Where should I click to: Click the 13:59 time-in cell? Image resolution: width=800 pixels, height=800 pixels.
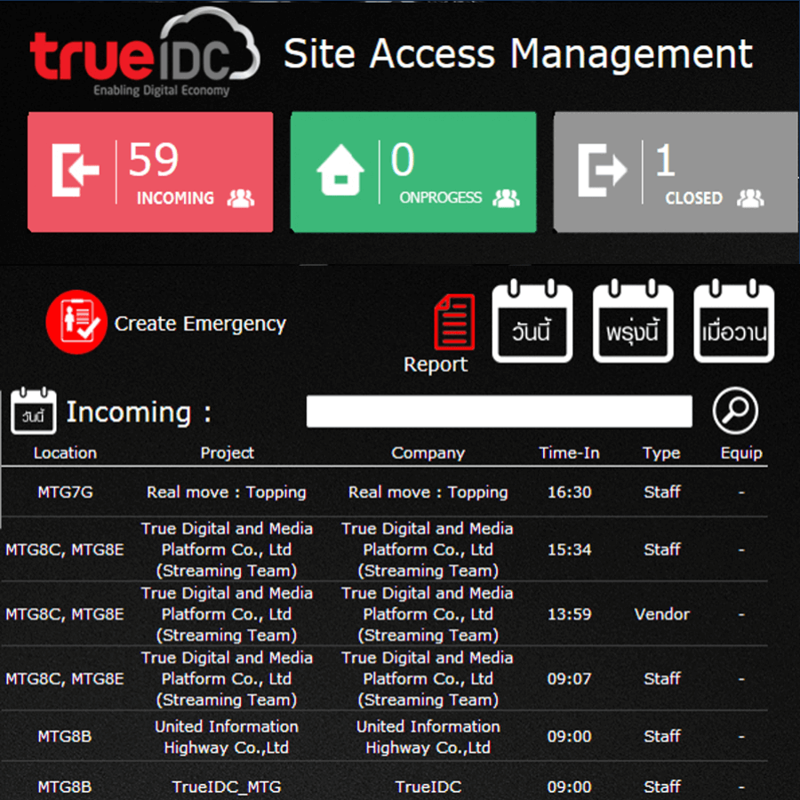tap(570, 613)
